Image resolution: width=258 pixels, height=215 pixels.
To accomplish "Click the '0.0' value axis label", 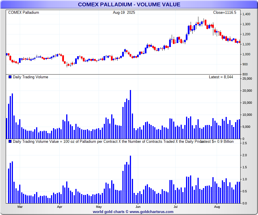I will (245, 203).
